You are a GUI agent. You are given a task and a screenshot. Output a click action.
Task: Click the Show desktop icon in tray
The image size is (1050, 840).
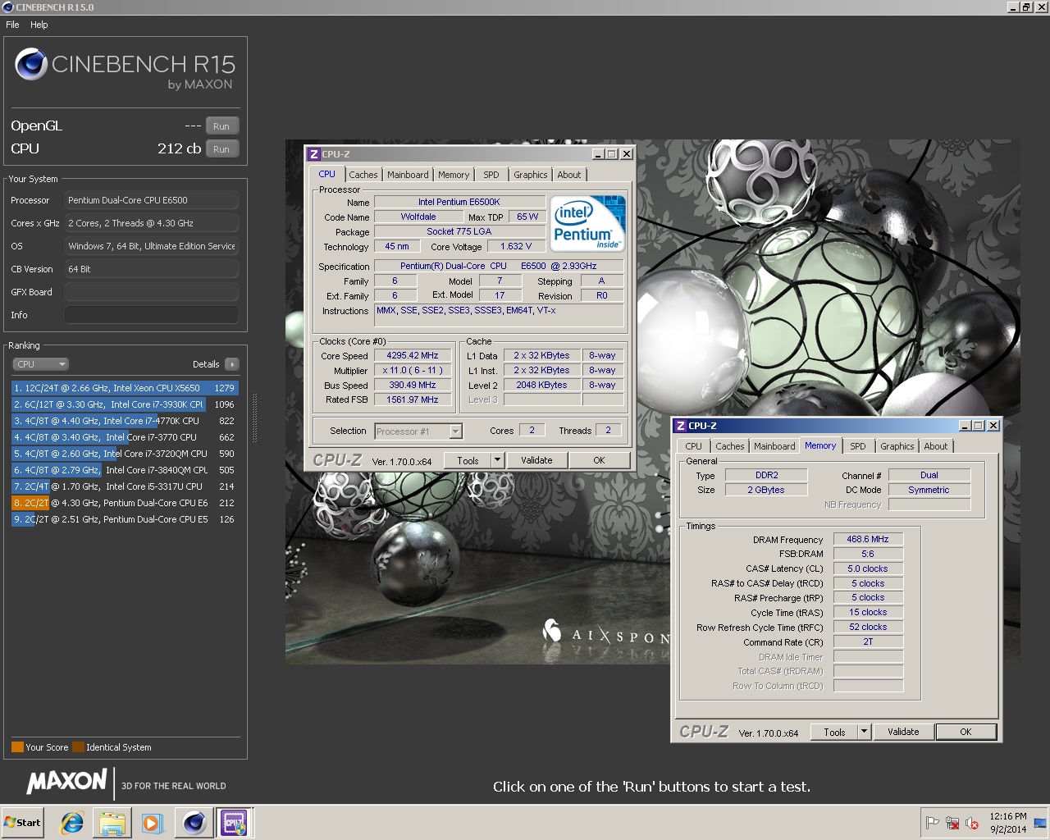1040,823
